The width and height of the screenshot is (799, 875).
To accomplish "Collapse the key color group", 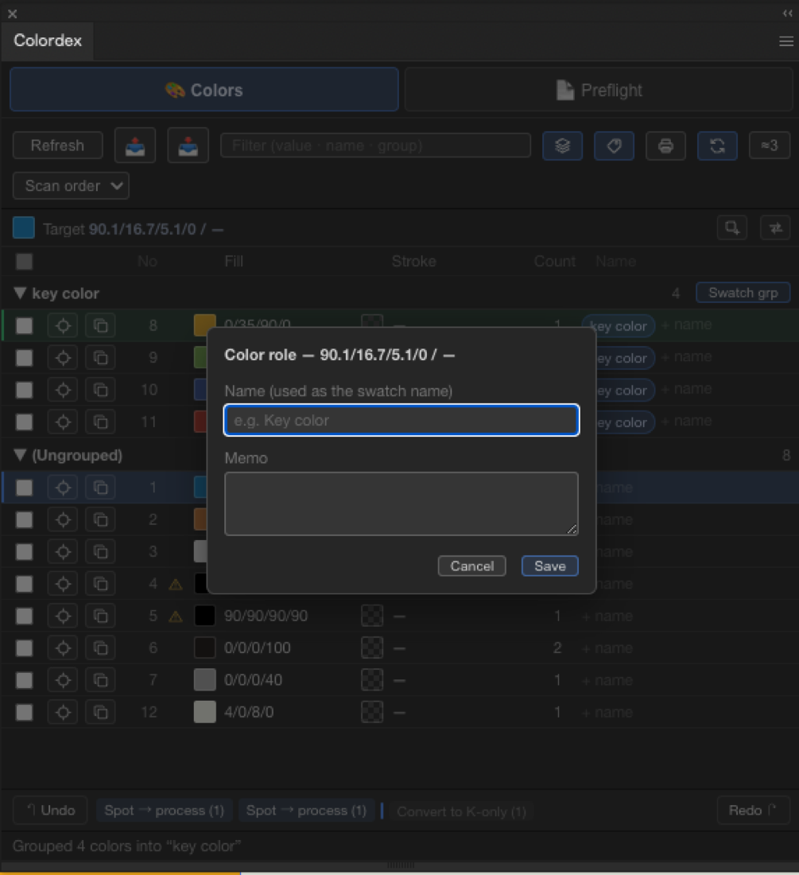I will point(20,293).
